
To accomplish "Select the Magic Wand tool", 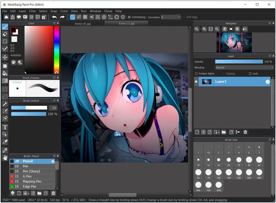I will [x=5, y=104].
